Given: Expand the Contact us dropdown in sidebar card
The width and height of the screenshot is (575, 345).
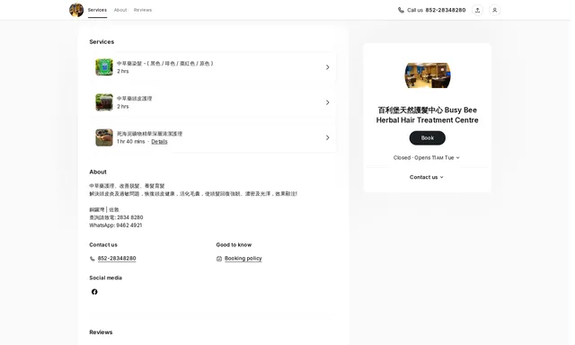Looking at the screenshot, I should pyautogui.click(x=427, y=177).
